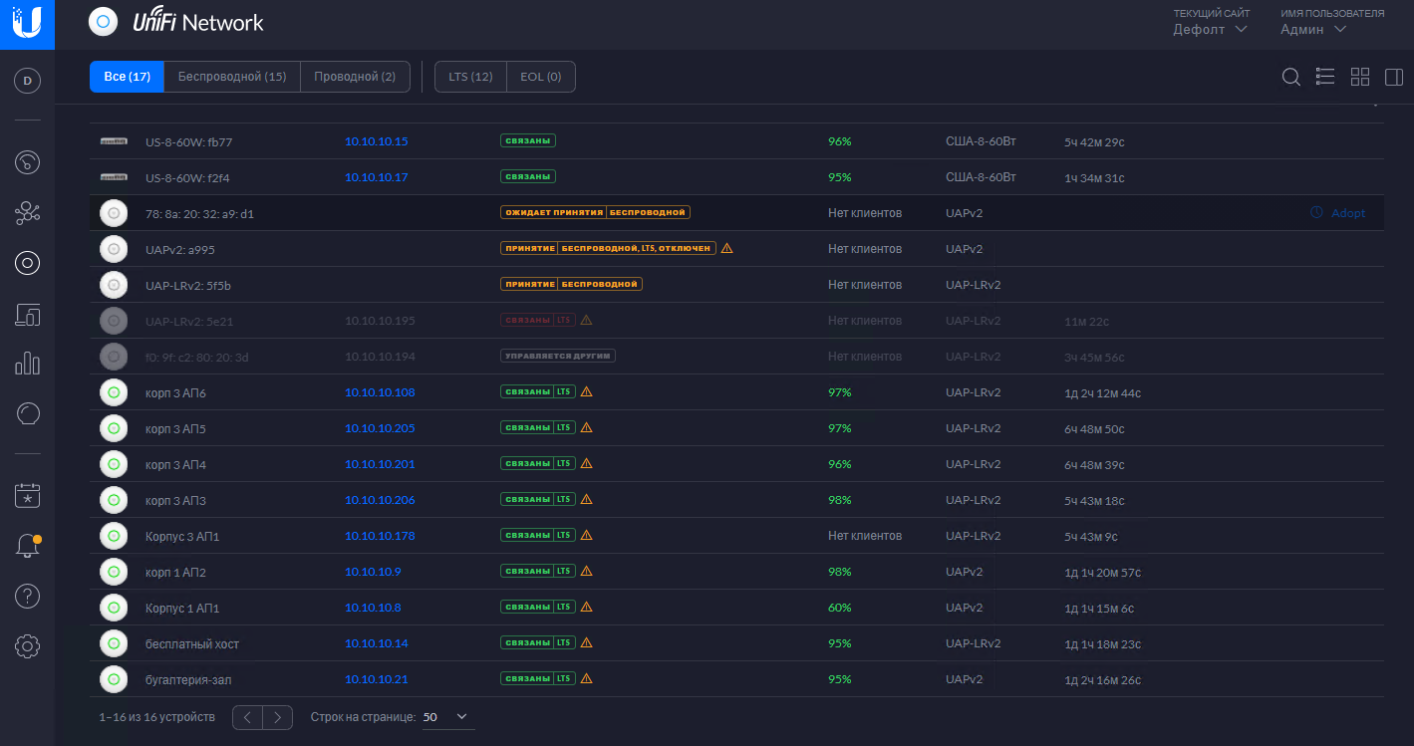The image size is (1414, 746).
Task: Open the Settings gear icon
Action: (x=28, y=646)
